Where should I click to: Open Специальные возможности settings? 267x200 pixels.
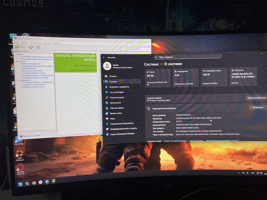[x=122, y=123]
